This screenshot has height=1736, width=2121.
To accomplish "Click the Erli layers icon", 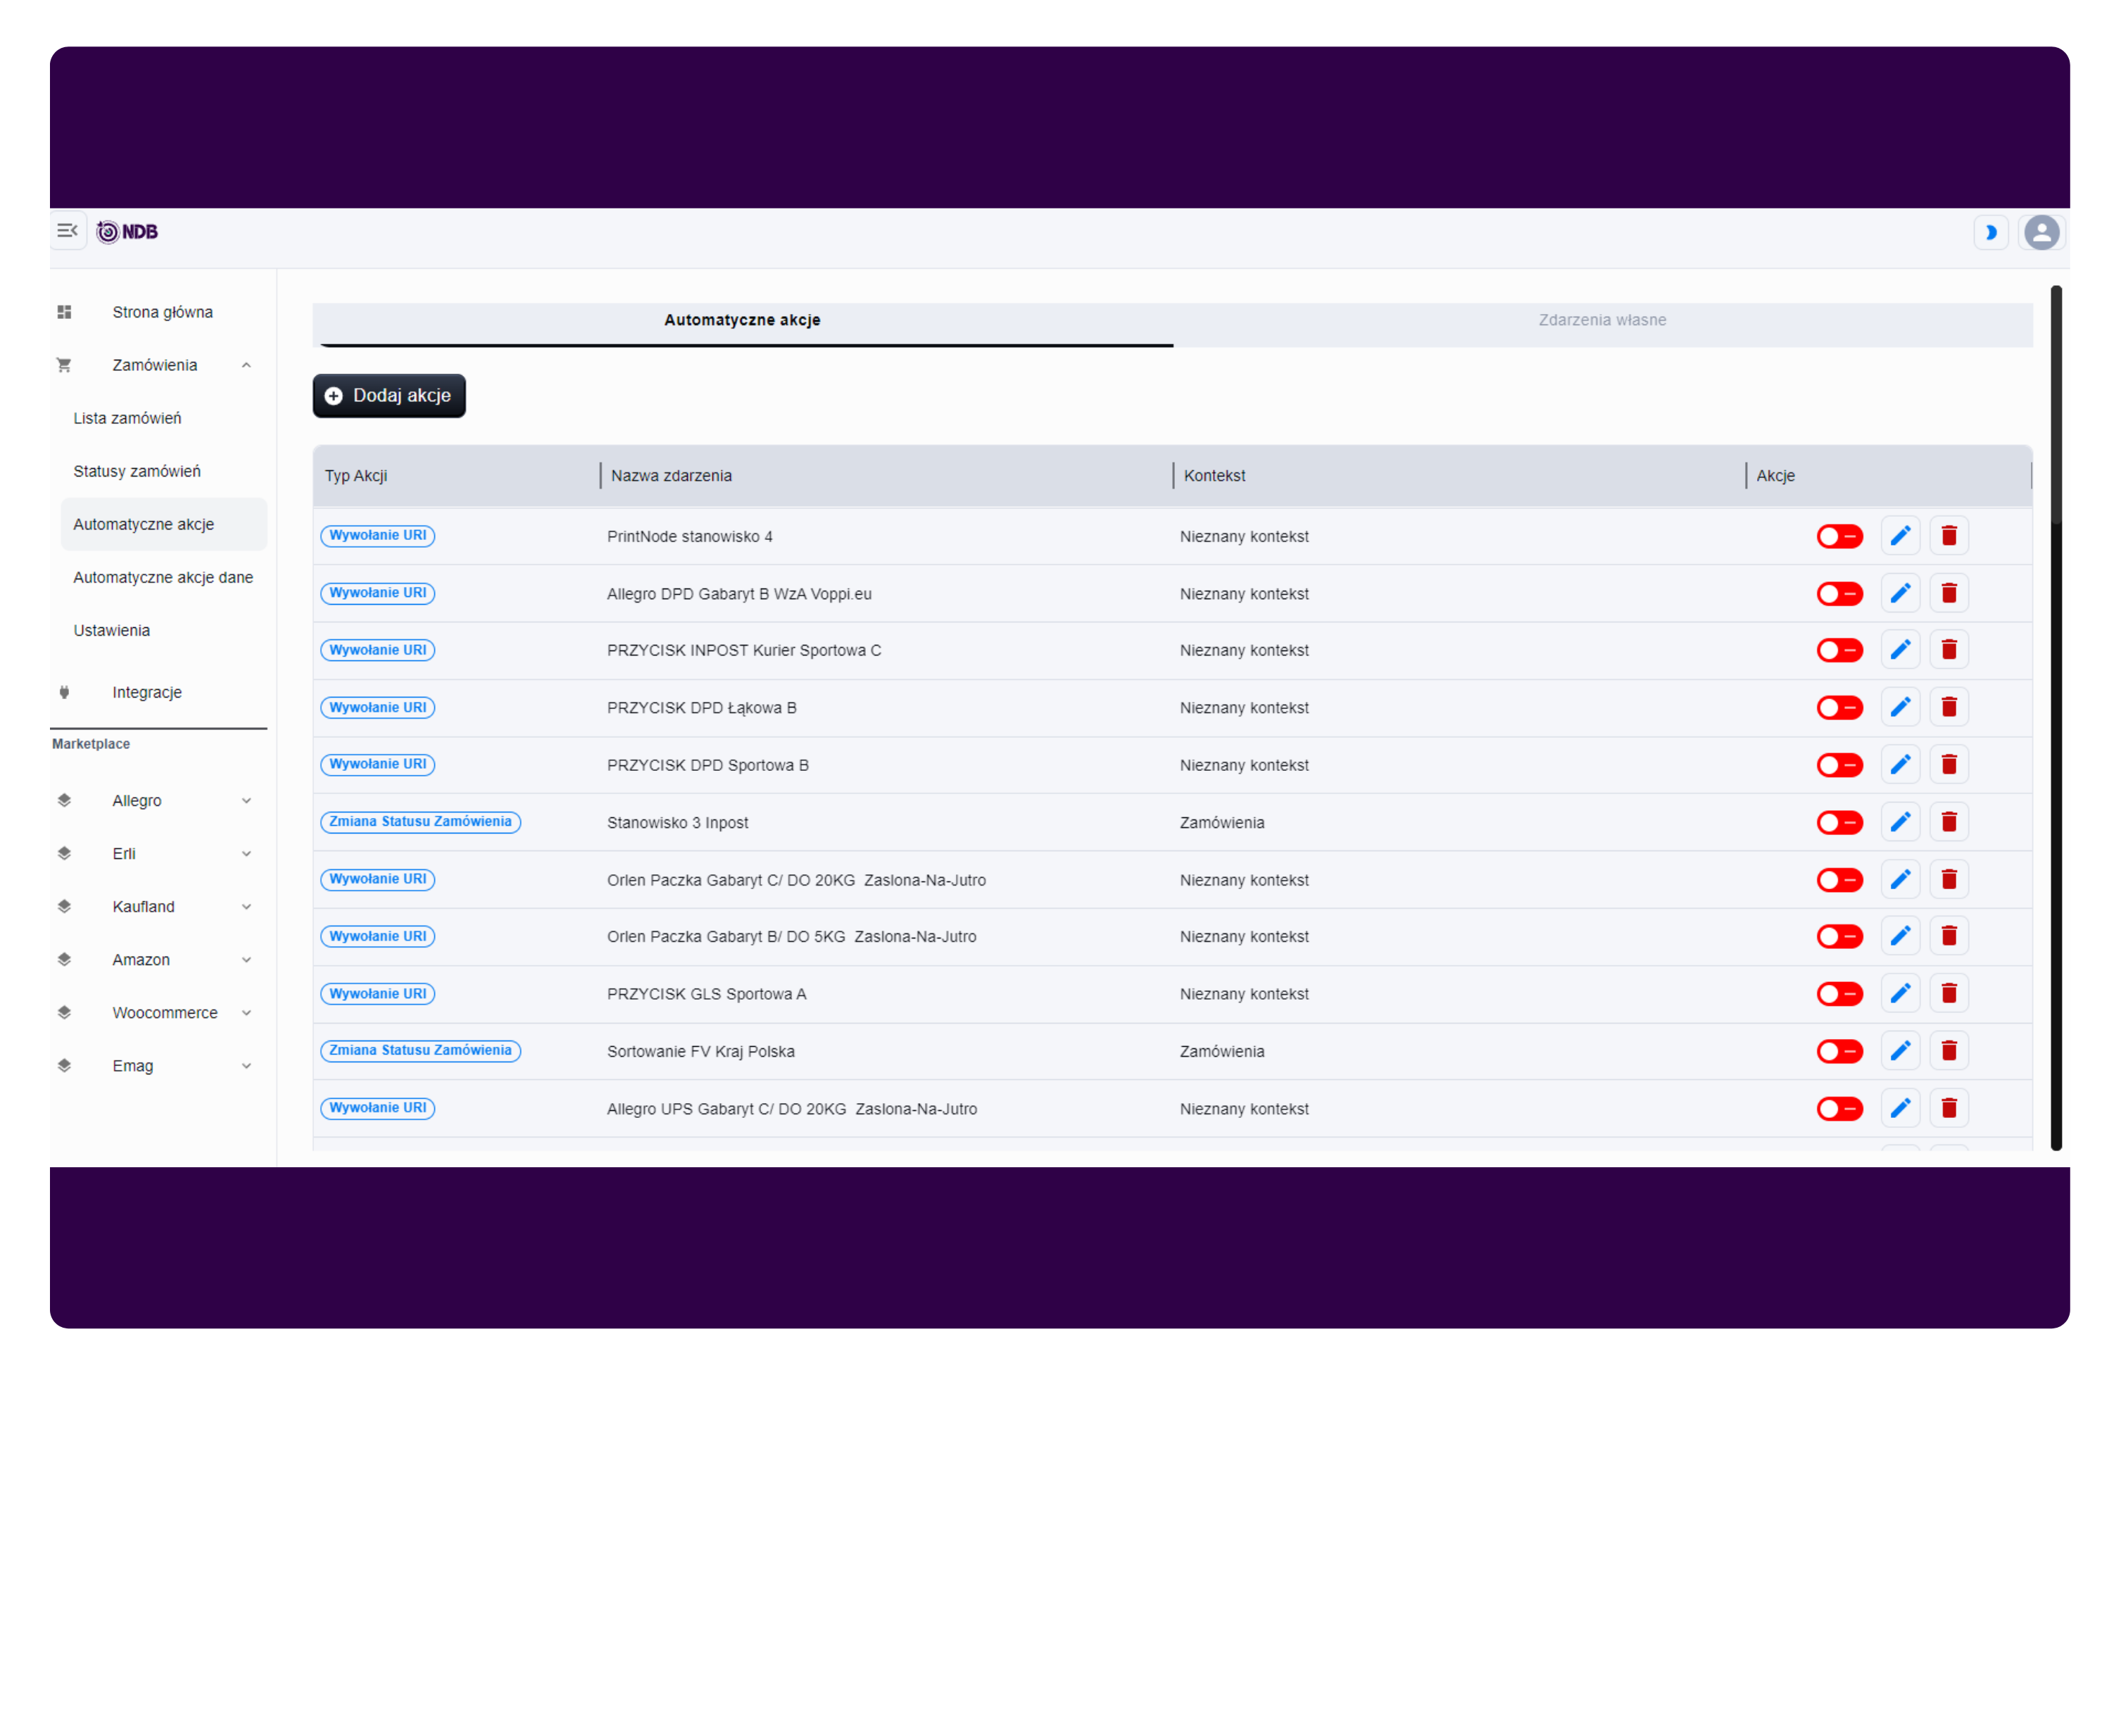I will coord(64,853).
